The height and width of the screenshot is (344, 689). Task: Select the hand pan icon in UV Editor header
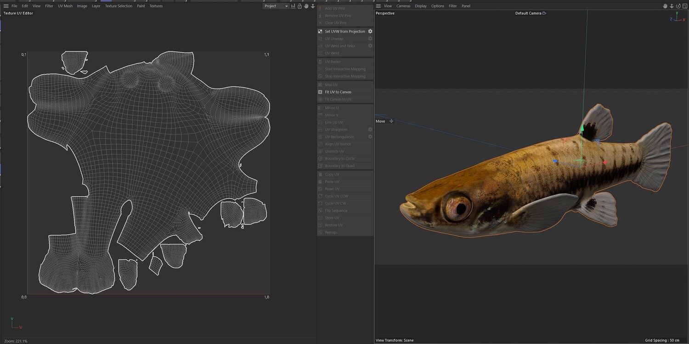pos(306,6)
